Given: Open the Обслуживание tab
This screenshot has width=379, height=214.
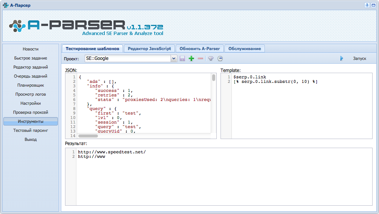Looking at the screenshot, I should click(245, 49).
